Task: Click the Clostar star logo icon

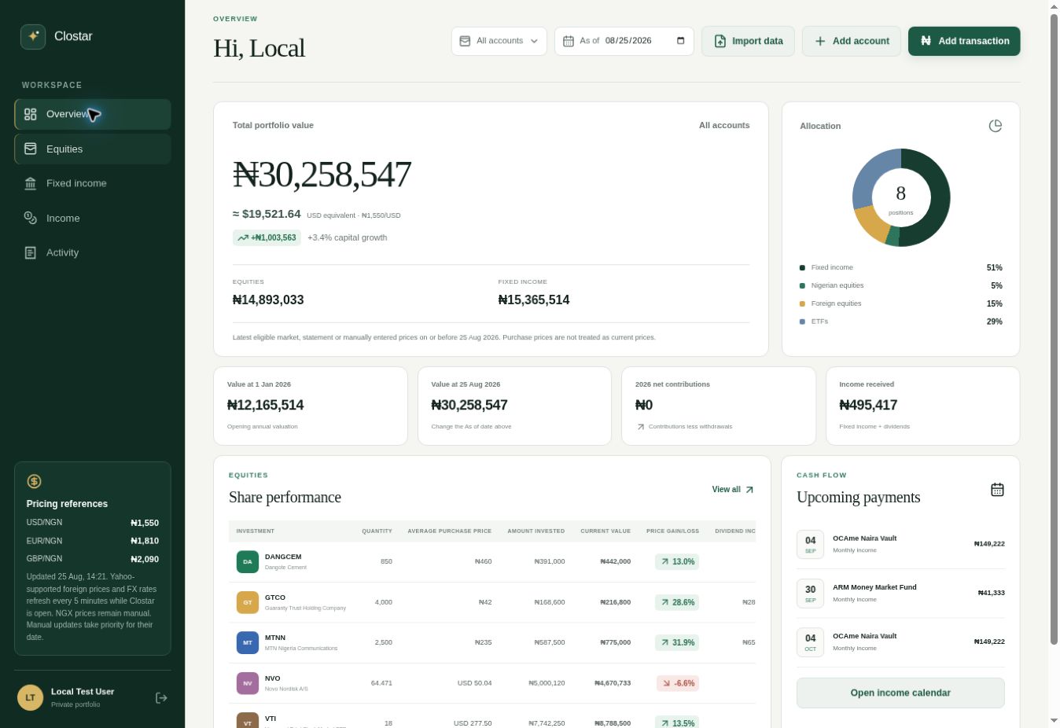Action: coord(33,36)
